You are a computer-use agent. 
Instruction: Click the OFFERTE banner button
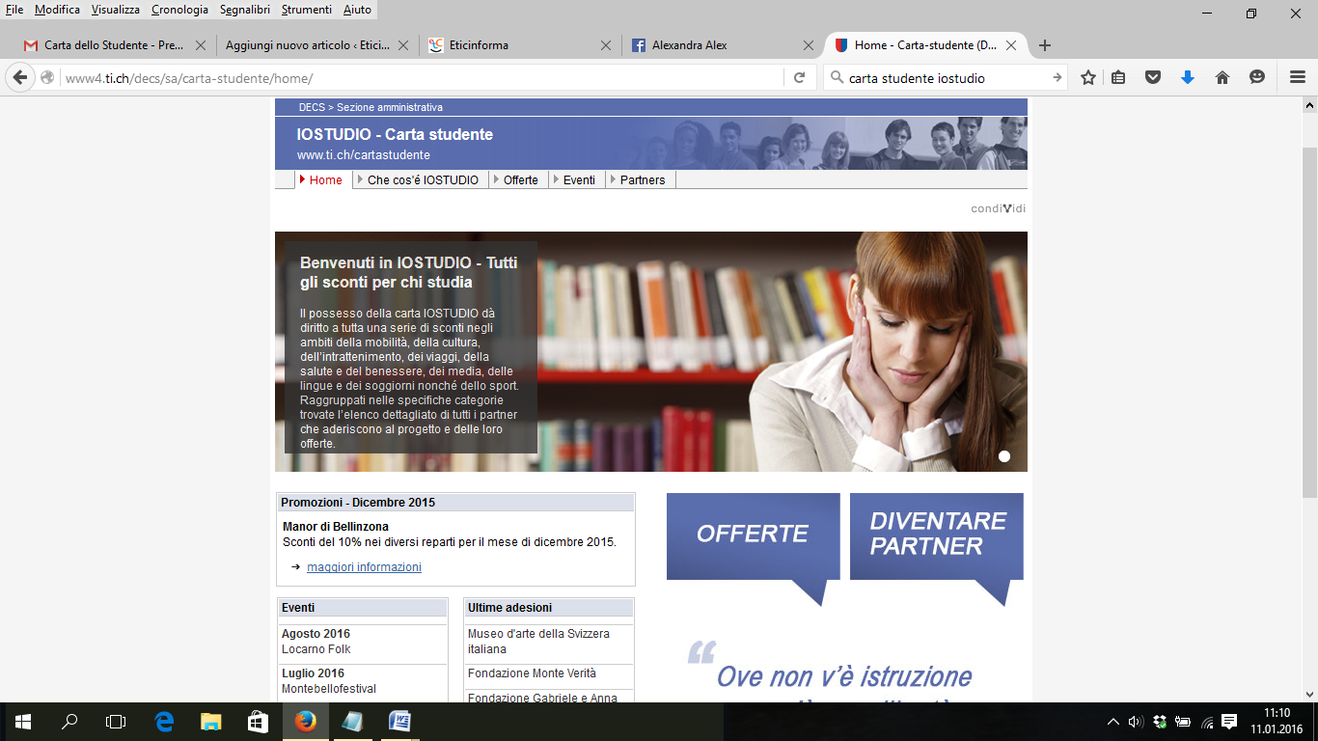(x=753, y=536)
